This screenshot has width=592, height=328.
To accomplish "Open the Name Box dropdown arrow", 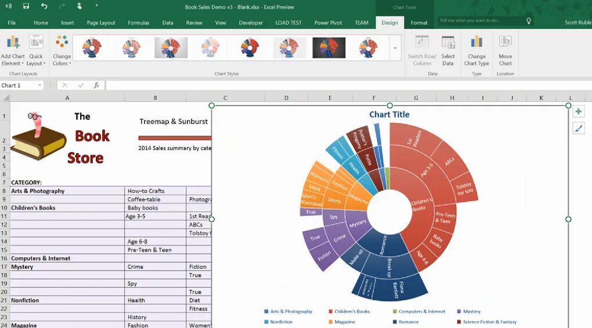I will pyautogui.click(x=39, y=86).
